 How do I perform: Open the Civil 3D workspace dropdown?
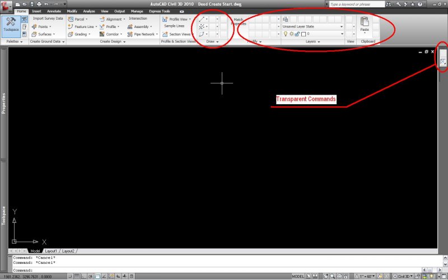tap(403, 276)
